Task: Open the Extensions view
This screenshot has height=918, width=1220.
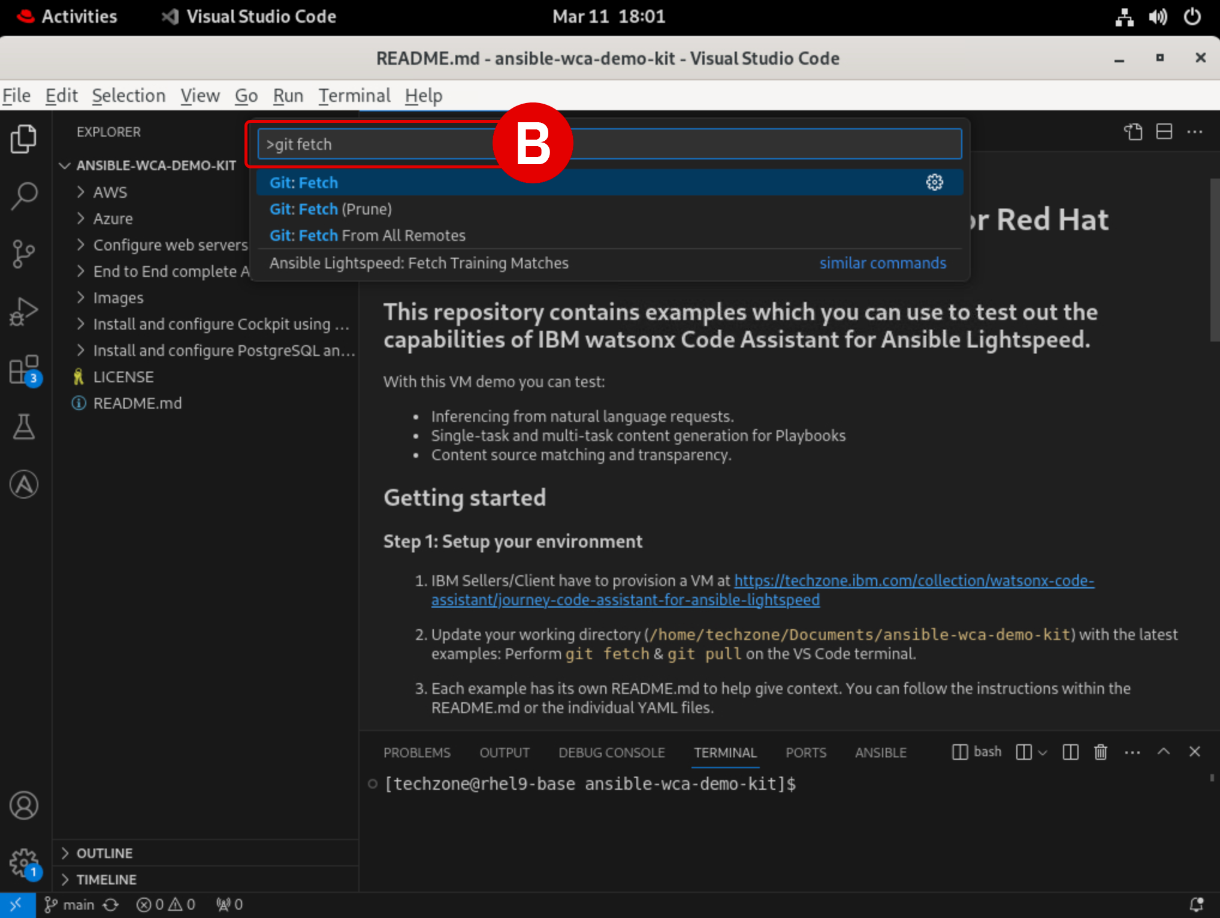Action: coord(24,369)
